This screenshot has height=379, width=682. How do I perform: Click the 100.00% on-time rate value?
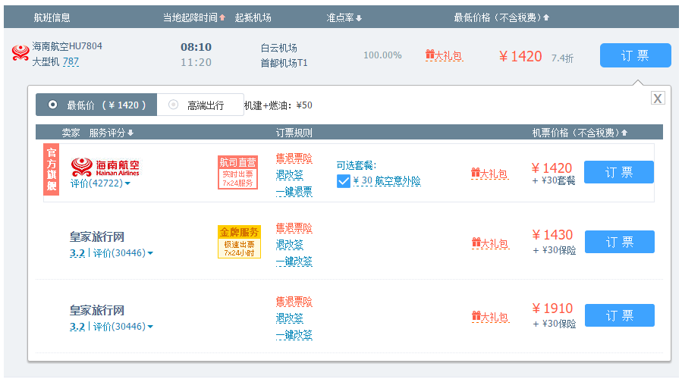coord(382,55)
